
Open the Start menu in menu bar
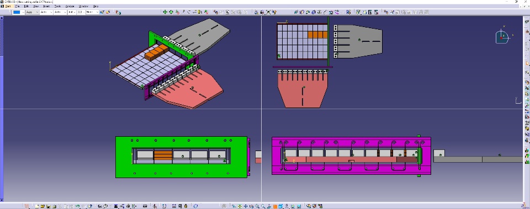(8, 6)
